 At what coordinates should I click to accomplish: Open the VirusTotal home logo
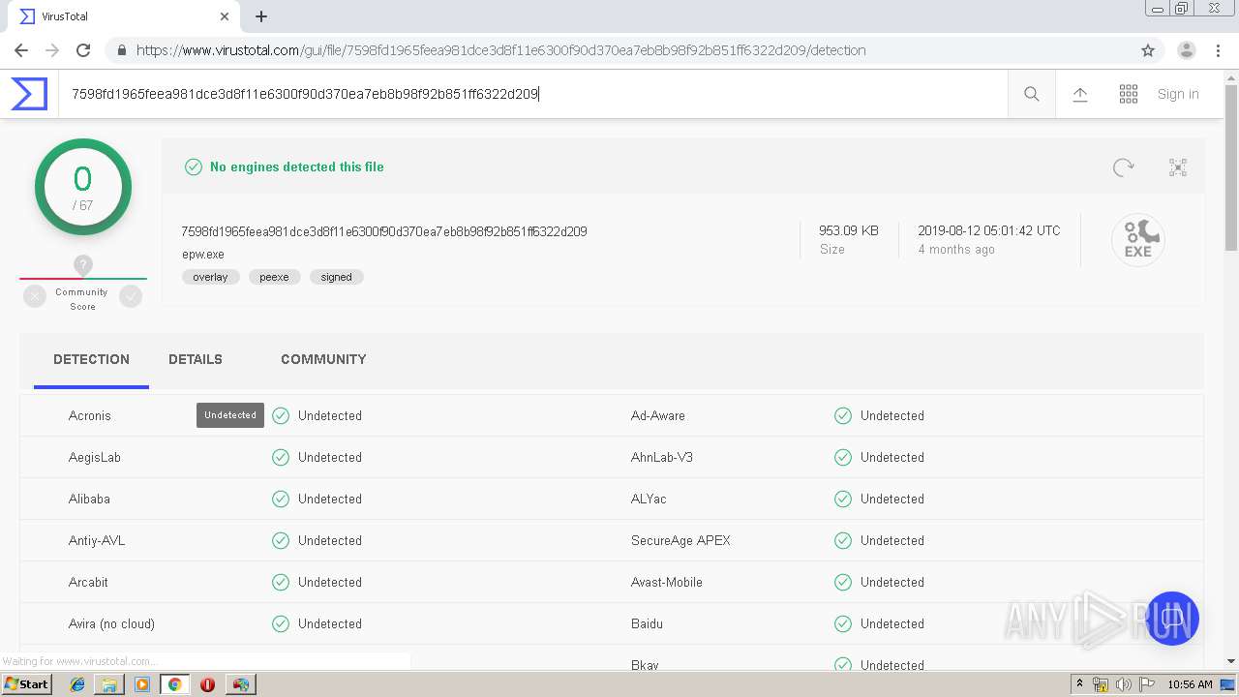click(29, 94)
